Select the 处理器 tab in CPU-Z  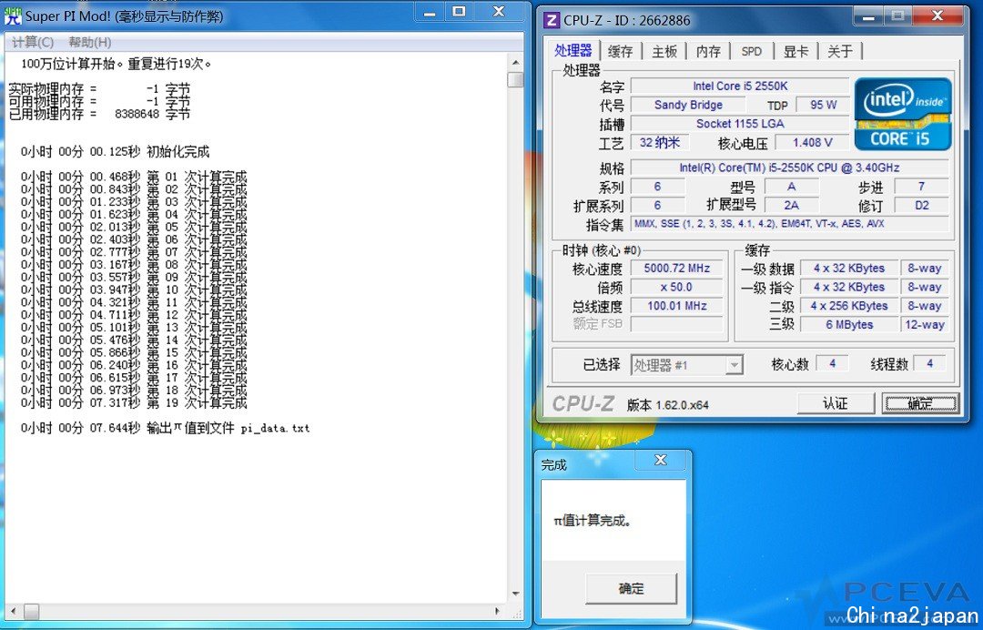(573, 50)
